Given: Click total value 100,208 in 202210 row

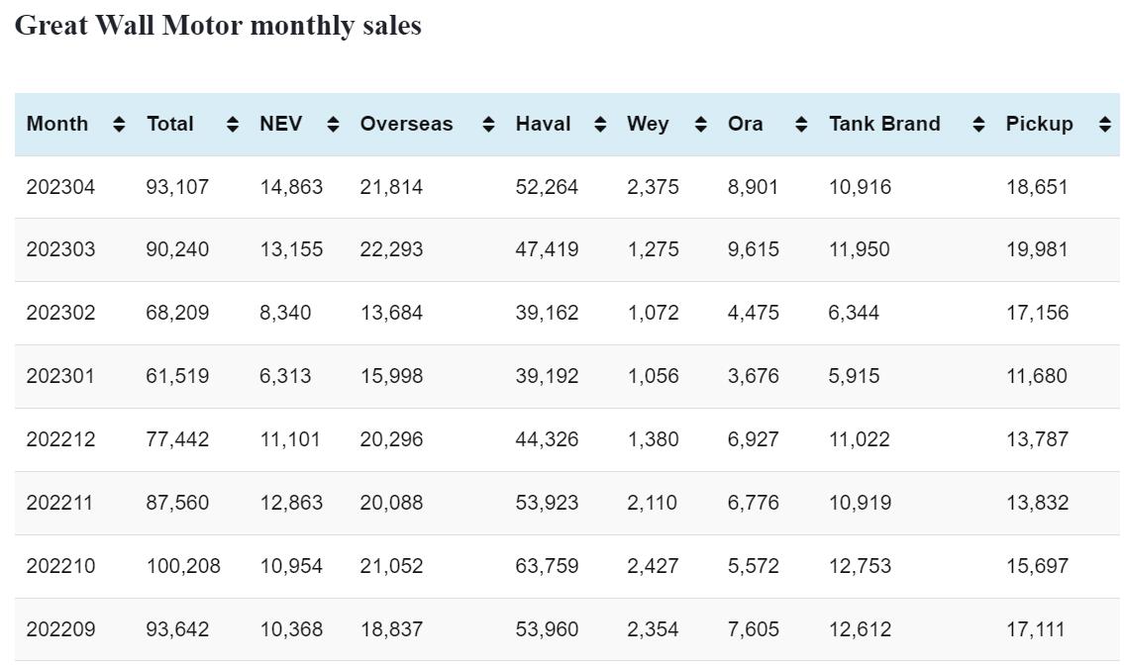Looking at the screenshot, I should (183, 566).
